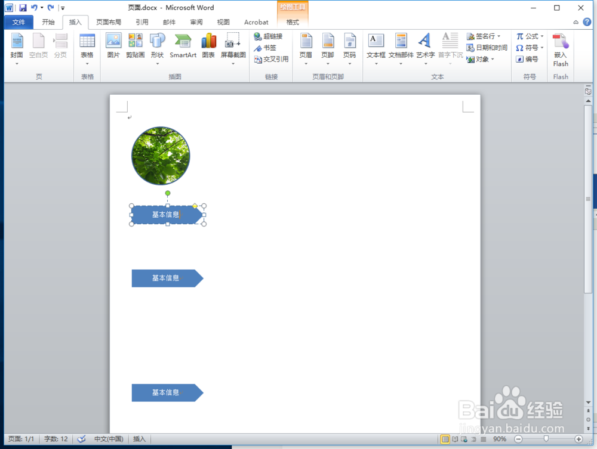Insert a blank page (空白页)
Viewport: 597px width, 449px height.
pos(38,46)
